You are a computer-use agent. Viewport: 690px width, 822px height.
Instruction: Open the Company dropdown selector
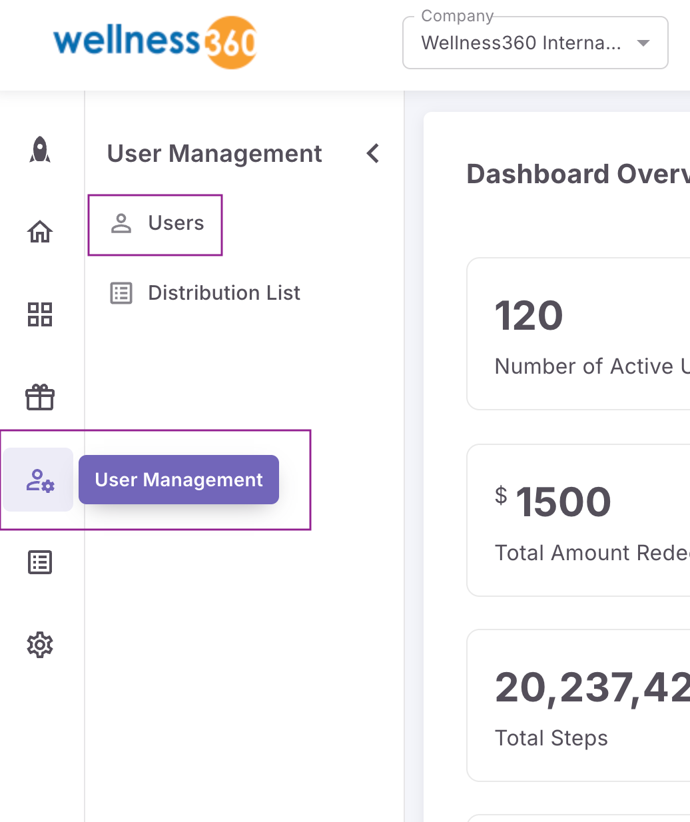(535, 43)
